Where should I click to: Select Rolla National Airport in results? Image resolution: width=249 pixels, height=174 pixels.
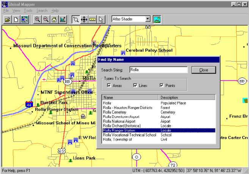tap(159, 121)
